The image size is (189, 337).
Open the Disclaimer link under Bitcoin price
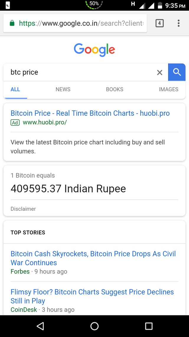(23, 209)
